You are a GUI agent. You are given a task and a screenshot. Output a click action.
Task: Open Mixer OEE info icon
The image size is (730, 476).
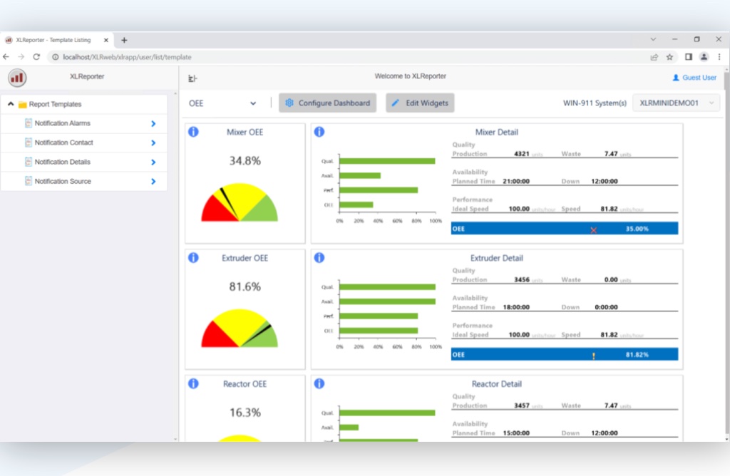[x=193, y=132]
